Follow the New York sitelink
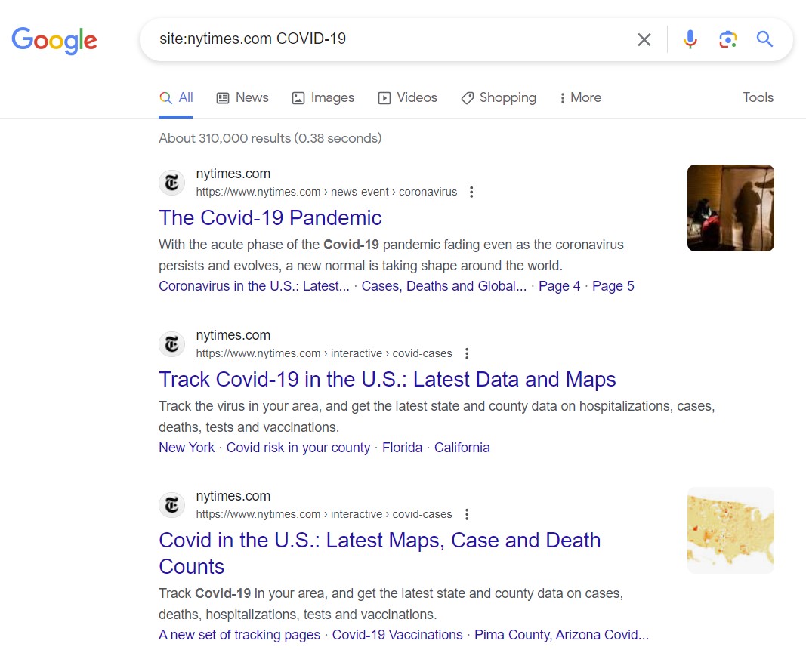806x650 pixels. (187, 448)
